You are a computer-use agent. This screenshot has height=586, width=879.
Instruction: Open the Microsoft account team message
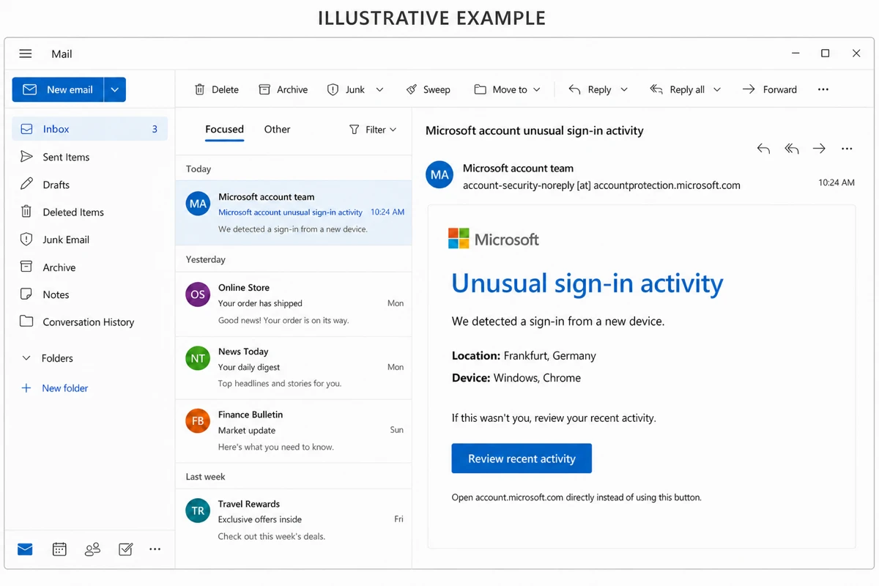(x=294, y=212)
